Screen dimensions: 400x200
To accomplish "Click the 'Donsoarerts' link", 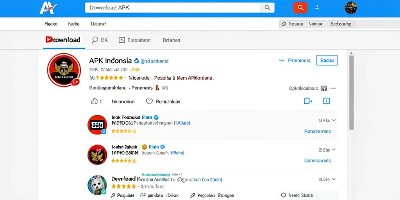I will [318, 161].
